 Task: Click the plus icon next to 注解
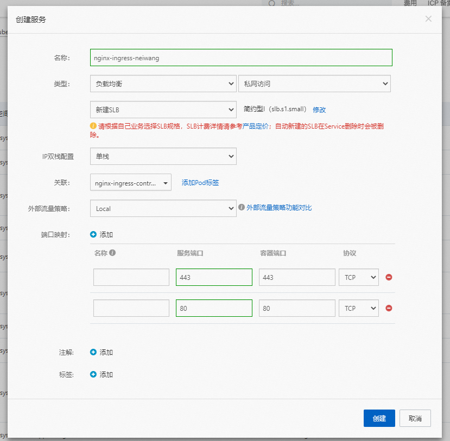tap(93, 352)
